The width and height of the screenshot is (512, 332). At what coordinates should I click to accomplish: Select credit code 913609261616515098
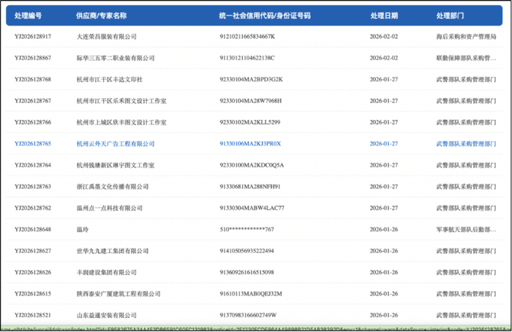246,272
